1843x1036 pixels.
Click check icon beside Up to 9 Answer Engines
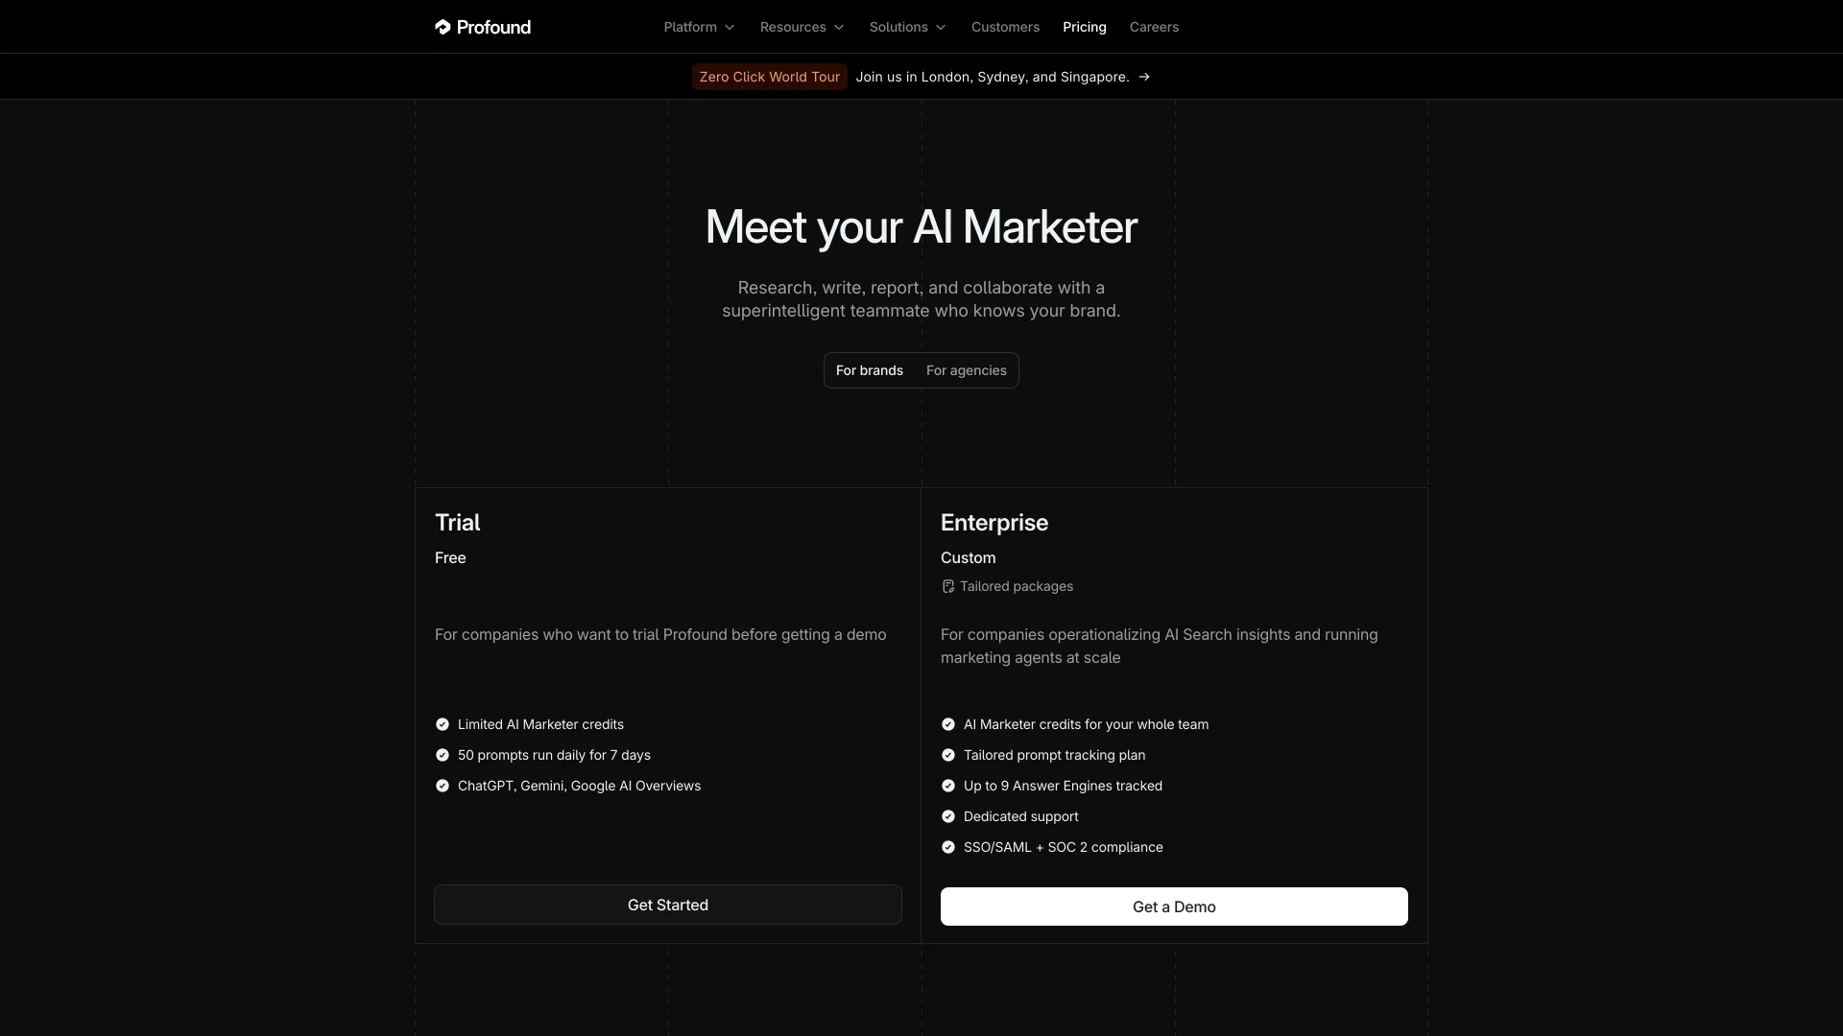pyautogui.click(x=948, y=786)
